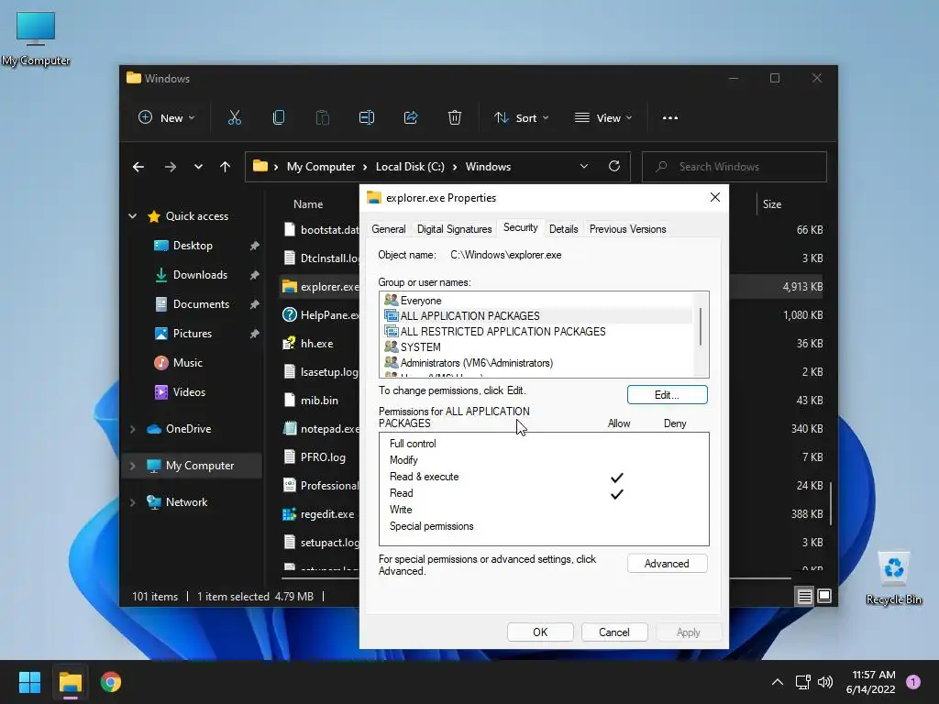
Task: Open recent locations chevron beside arrows
Action: pos(198,167)
